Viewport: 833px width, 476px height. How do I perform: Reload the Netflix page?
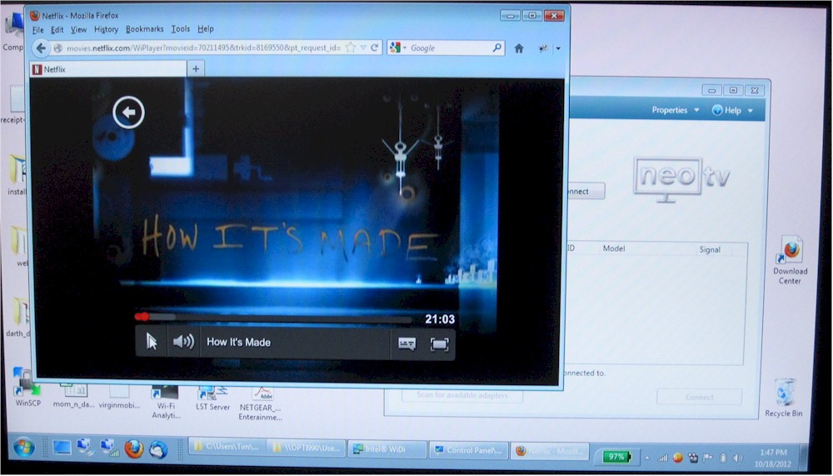coord(375,48)
